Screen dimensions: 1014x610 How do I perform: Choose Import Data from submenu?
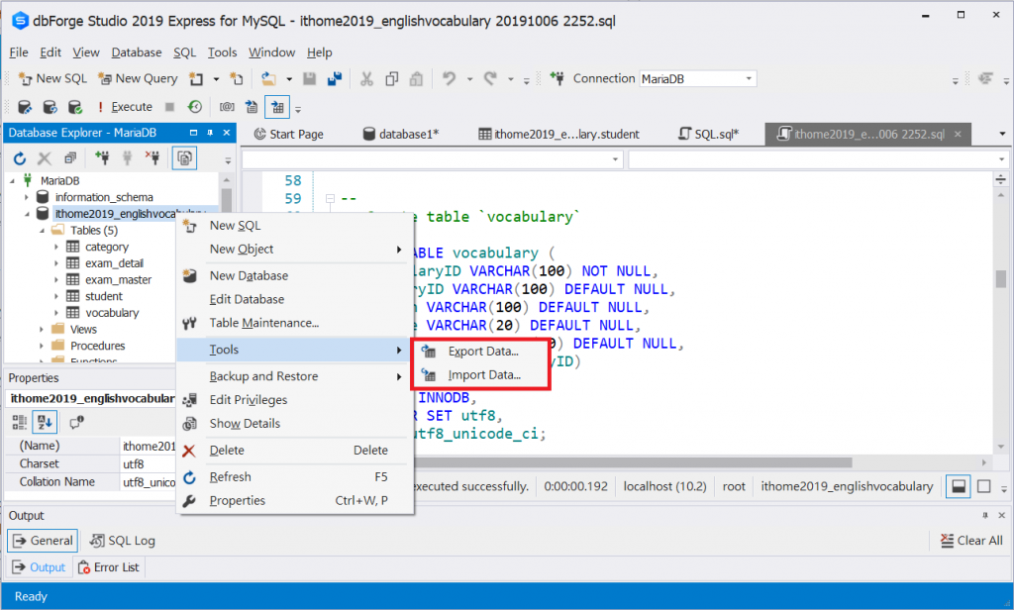point(484,375)
